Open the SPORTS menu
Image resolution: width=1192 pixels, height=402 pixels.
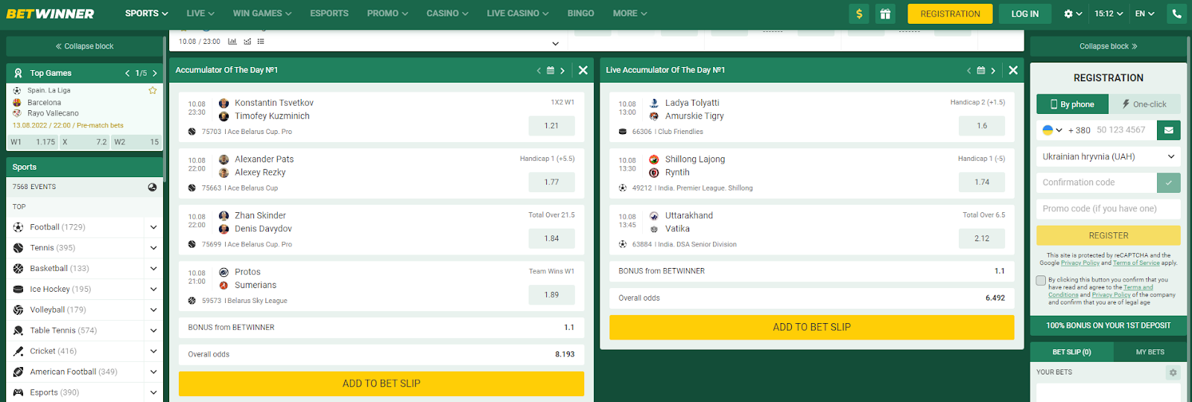coord(147,13)
